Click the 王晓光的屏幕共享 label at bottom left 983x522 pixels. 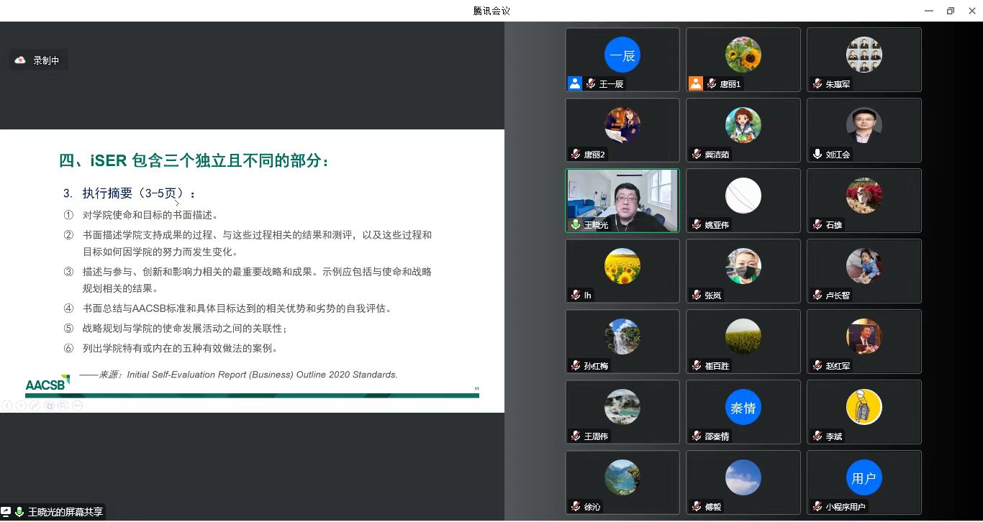pos(65,512)
